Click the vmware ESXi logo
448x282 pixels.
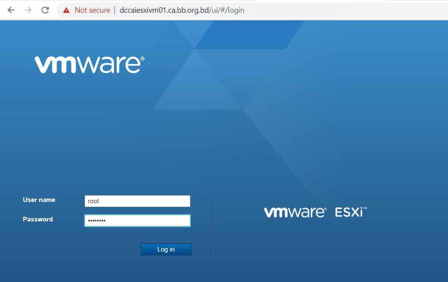(316, 212)
